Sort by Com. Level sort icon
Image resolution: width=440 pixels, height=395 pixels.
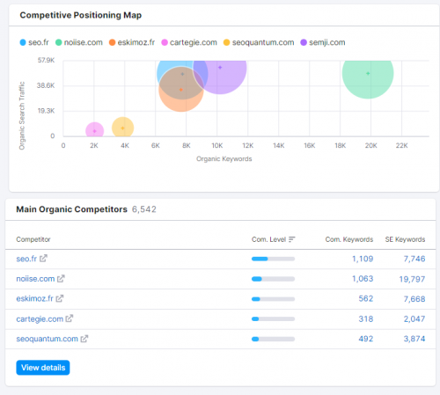click(291, 239)
